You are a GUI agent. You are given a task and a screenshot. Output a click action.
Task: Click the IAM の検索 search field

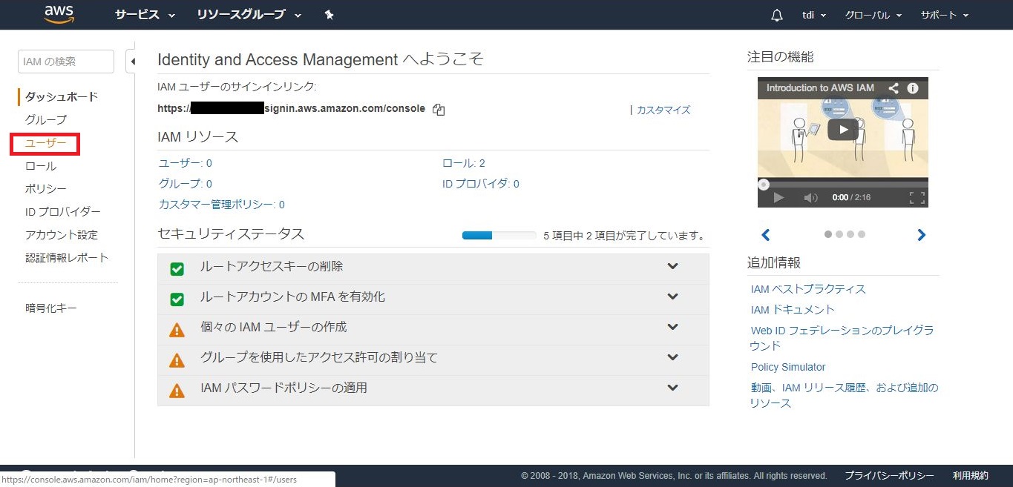[x=65, y=62]
